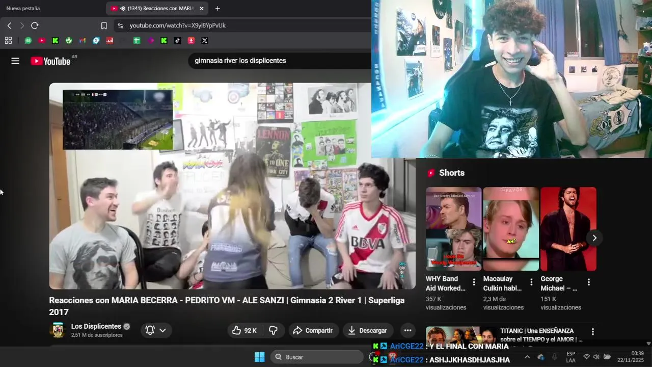Click Compartir to share the video
Image resolution: width=652 pixels, height=367 pixels.
(x=313, y=330)
